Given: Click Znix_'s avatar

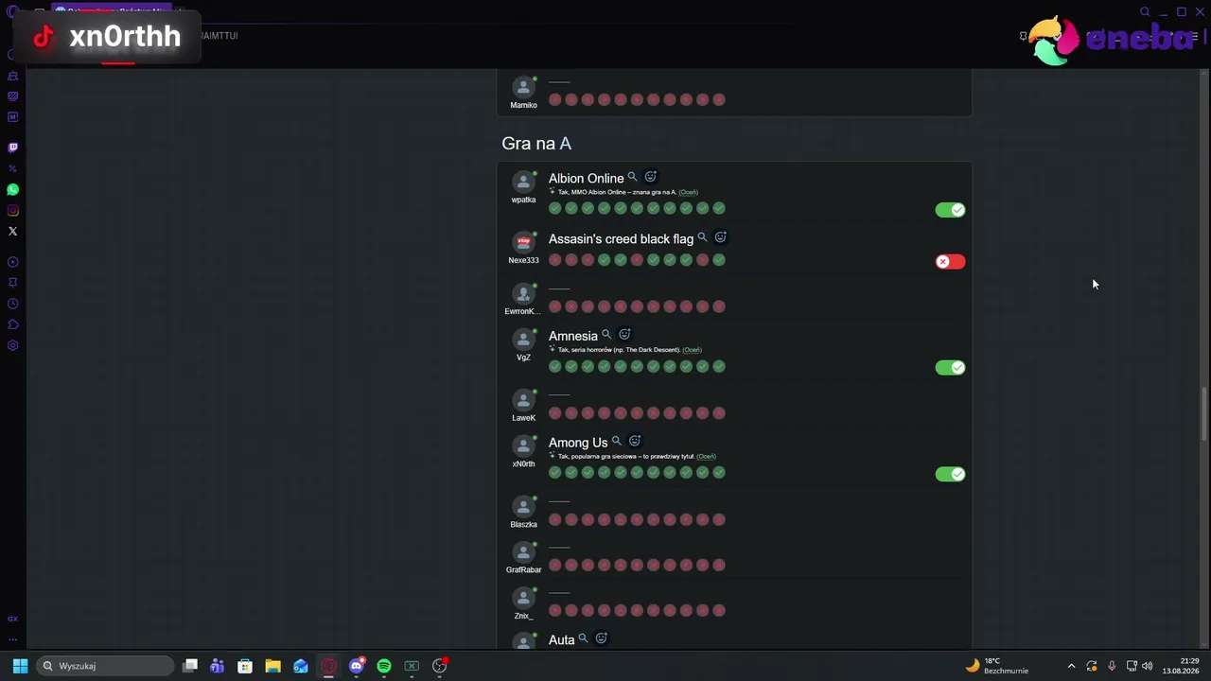Looking at the screenshot, I should [x=523, y=598].
